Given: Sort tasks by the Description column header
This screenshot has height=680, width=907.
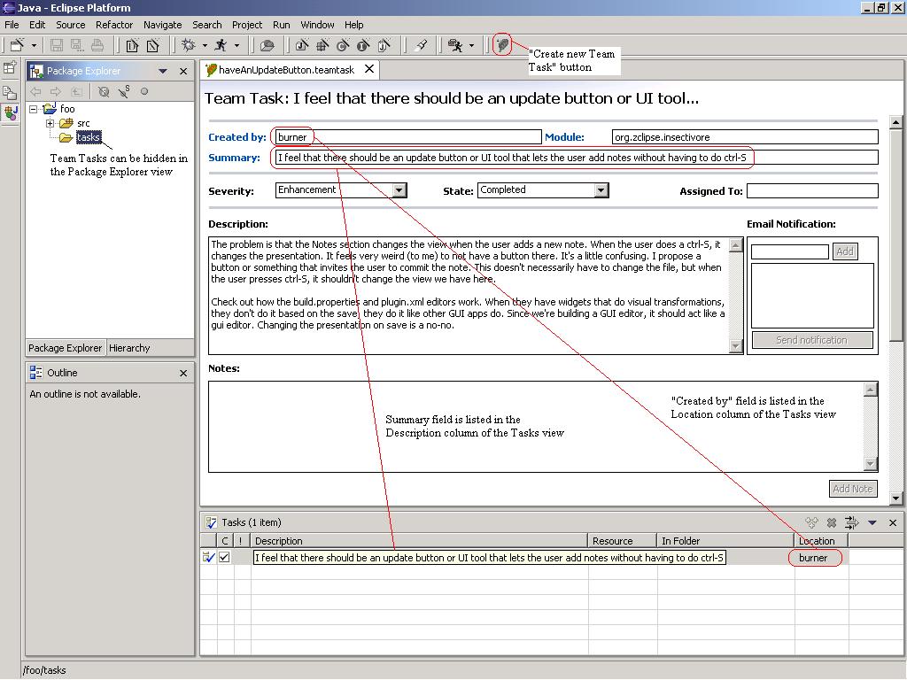Looking at the screenshot, I should 419,541.
